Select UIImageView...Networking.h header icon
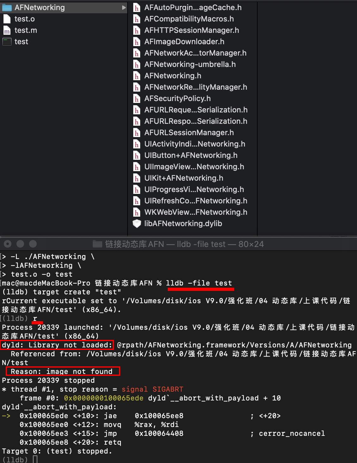Viewport: 357px width, 463px height. (137, 167)
